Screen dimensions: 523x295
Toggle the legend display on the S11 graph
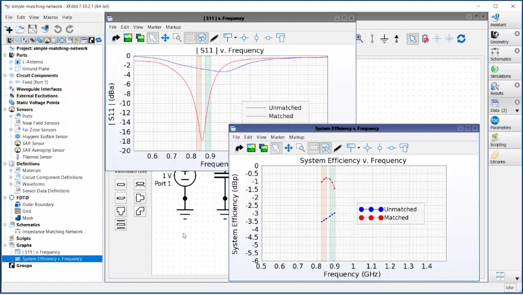click(190, 38)
